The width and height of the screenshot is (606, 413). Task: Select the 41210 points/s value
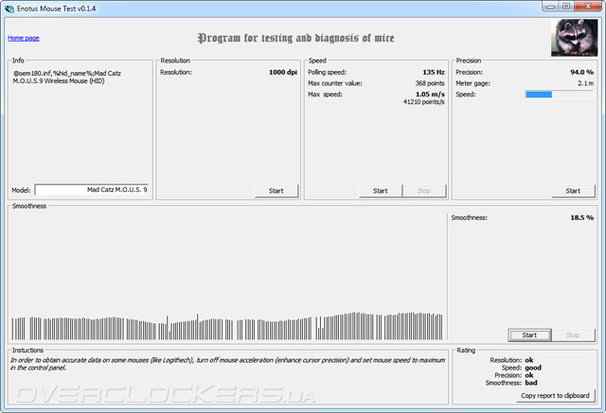(x=423, y=102)
